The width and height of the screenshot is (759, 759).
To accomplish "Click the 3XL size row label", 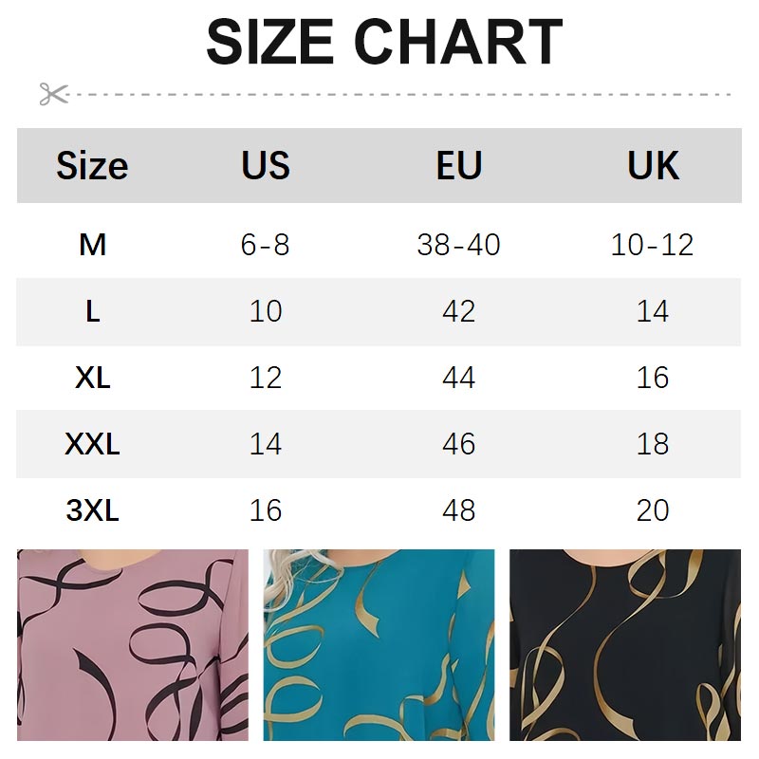I will (92, 510).
